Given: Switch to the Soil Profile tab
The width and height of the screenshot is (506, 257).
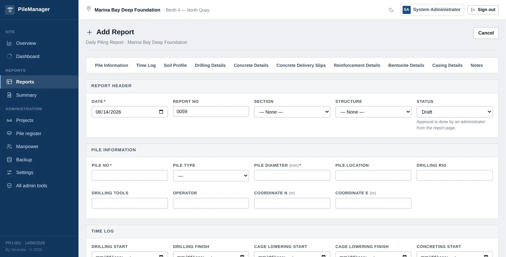Looking at the screenshot, I should point(175,66).
